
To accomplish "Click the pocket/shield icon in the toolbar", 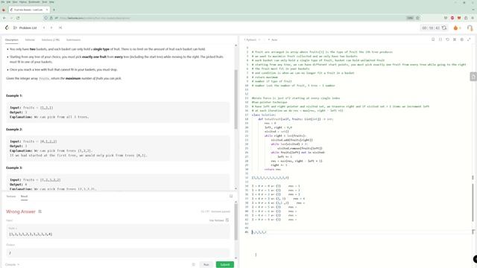I will [446, 18].
